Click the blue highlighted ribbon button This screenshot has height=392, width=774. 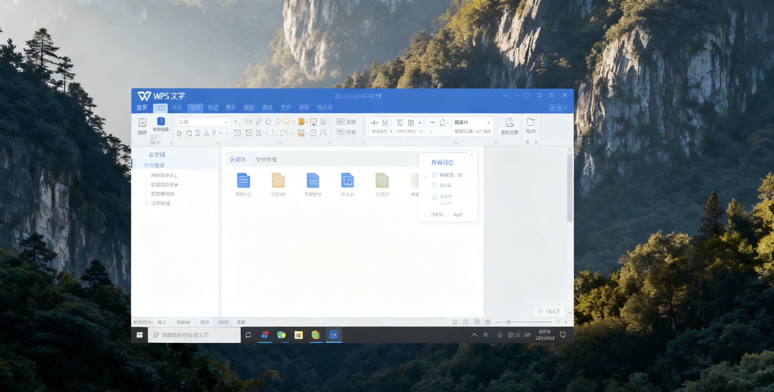click(x=161, y=121)
